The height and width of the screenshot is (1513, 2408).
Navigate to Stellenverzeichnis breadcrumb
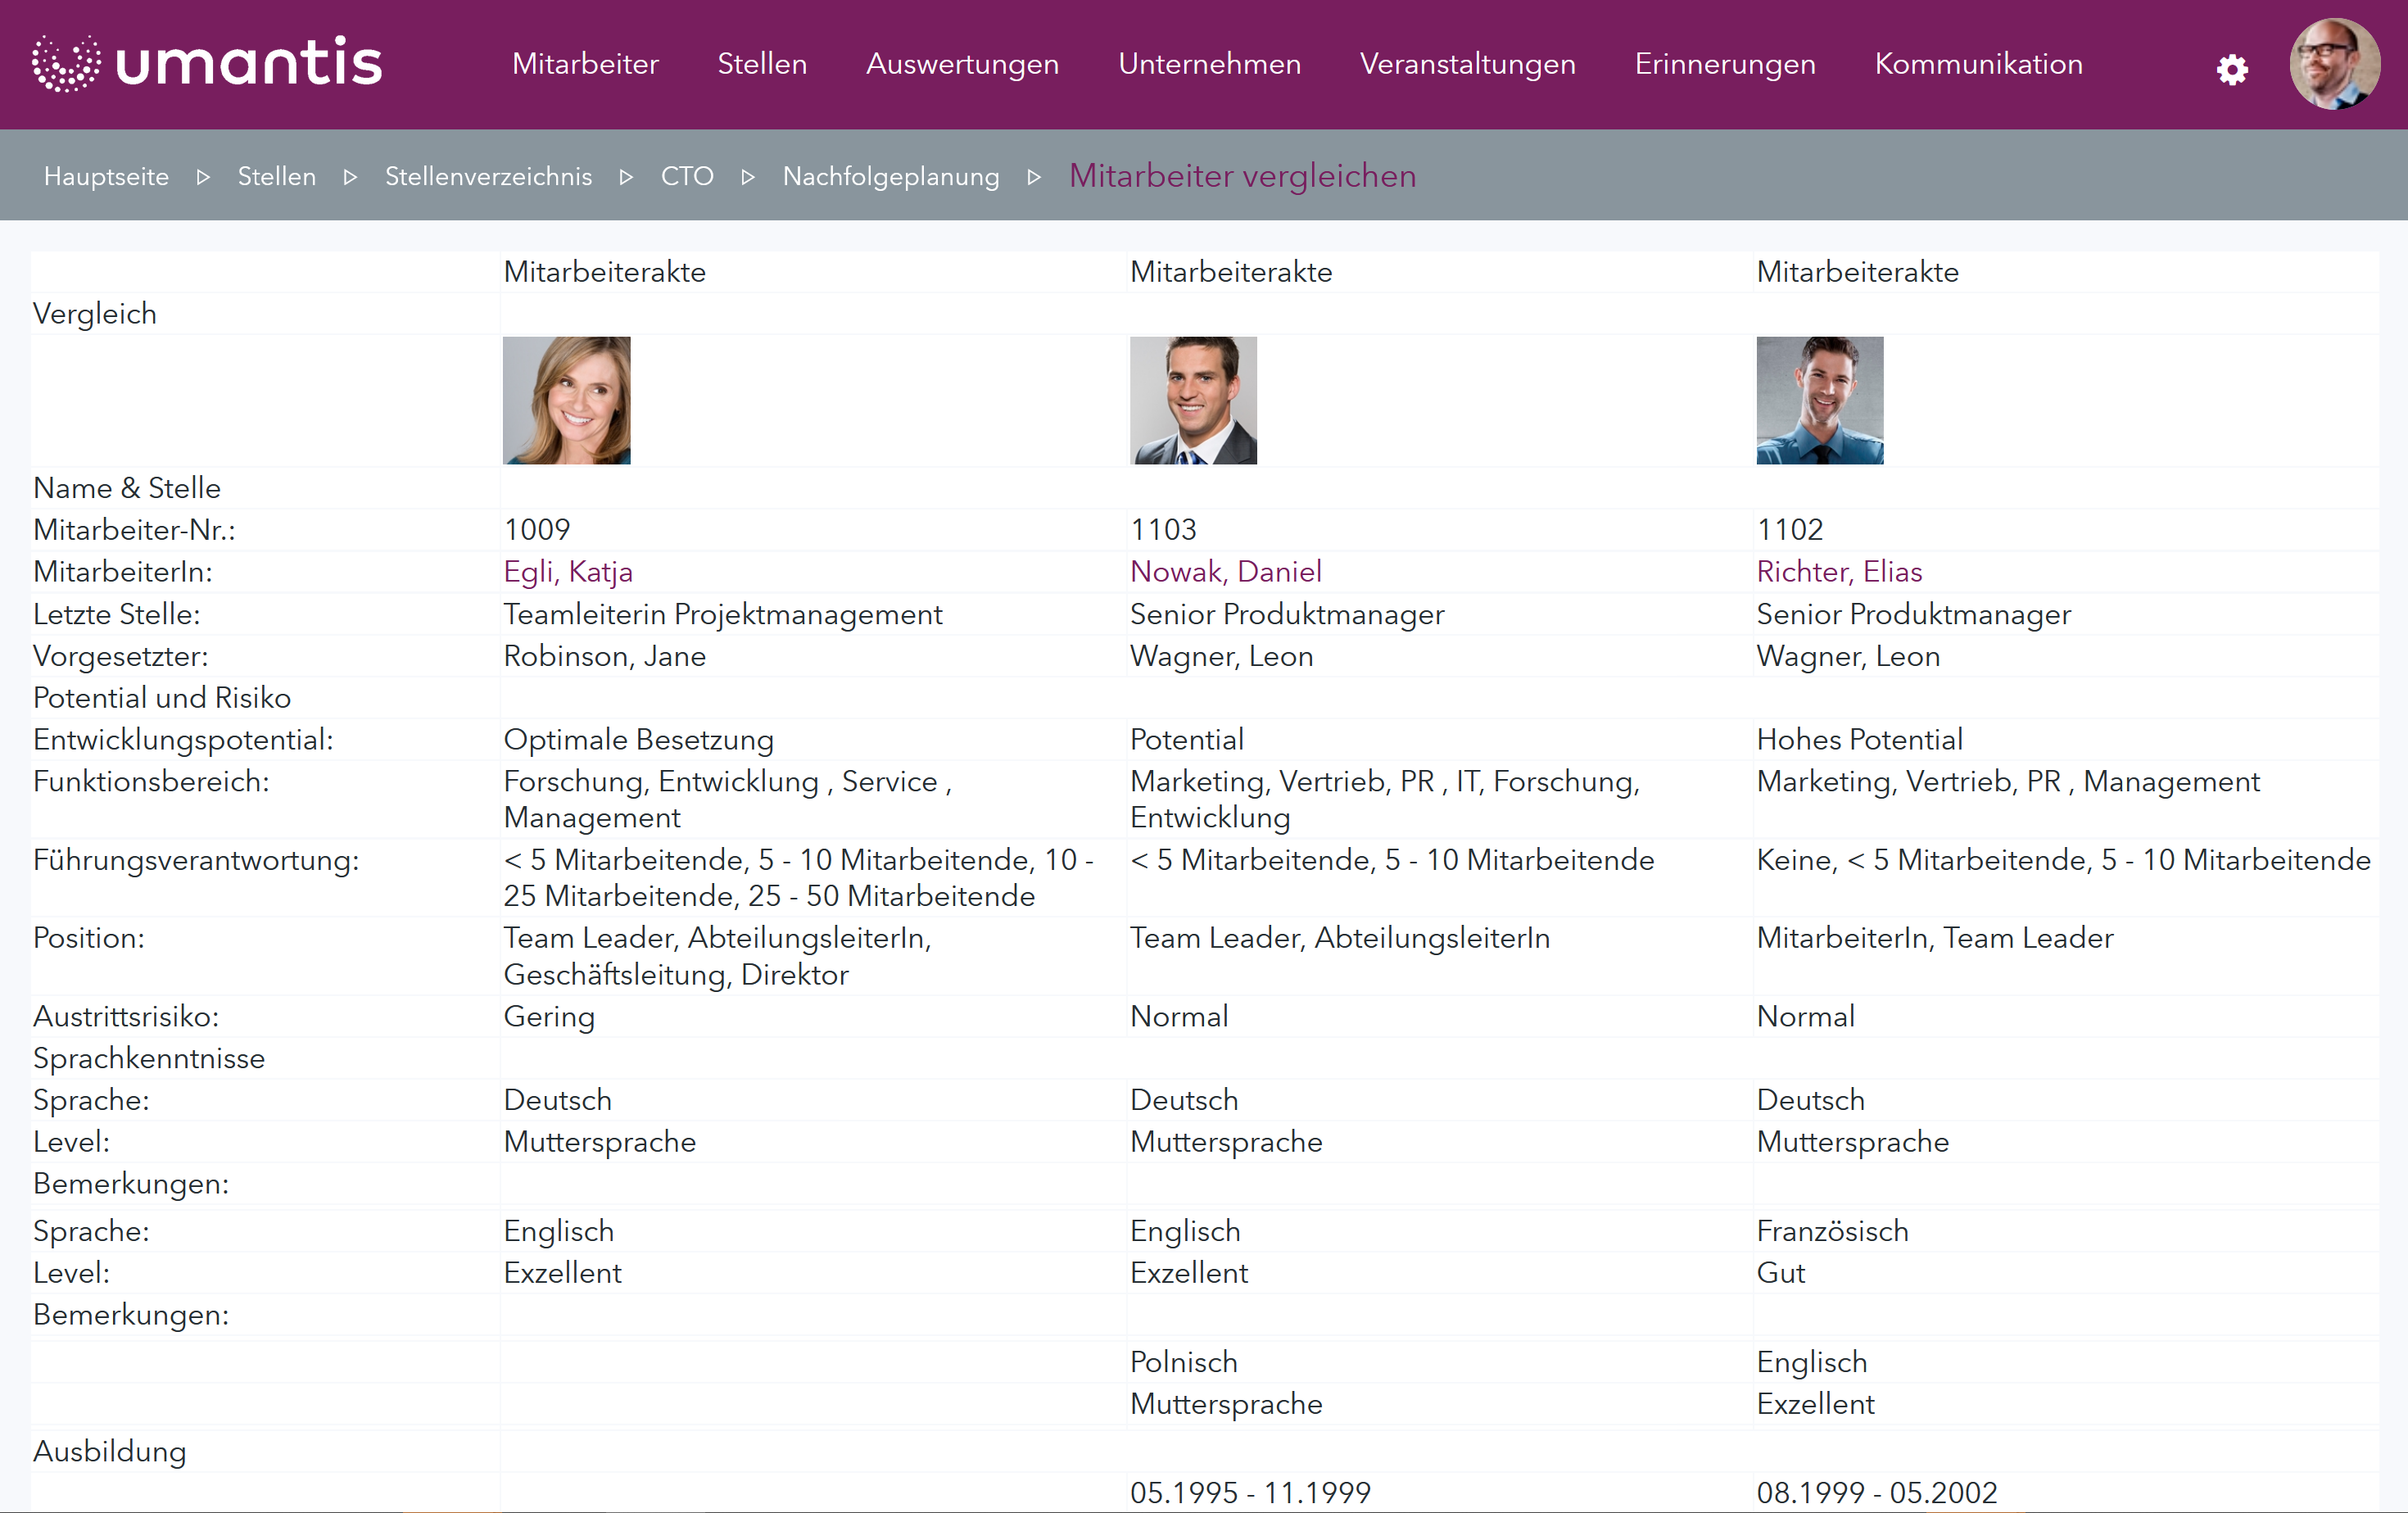coord(488,176)
